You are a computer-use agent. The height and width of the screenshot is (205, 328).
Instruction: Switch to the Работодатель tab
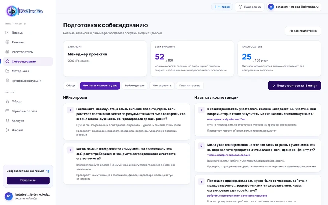coord(135,86)
